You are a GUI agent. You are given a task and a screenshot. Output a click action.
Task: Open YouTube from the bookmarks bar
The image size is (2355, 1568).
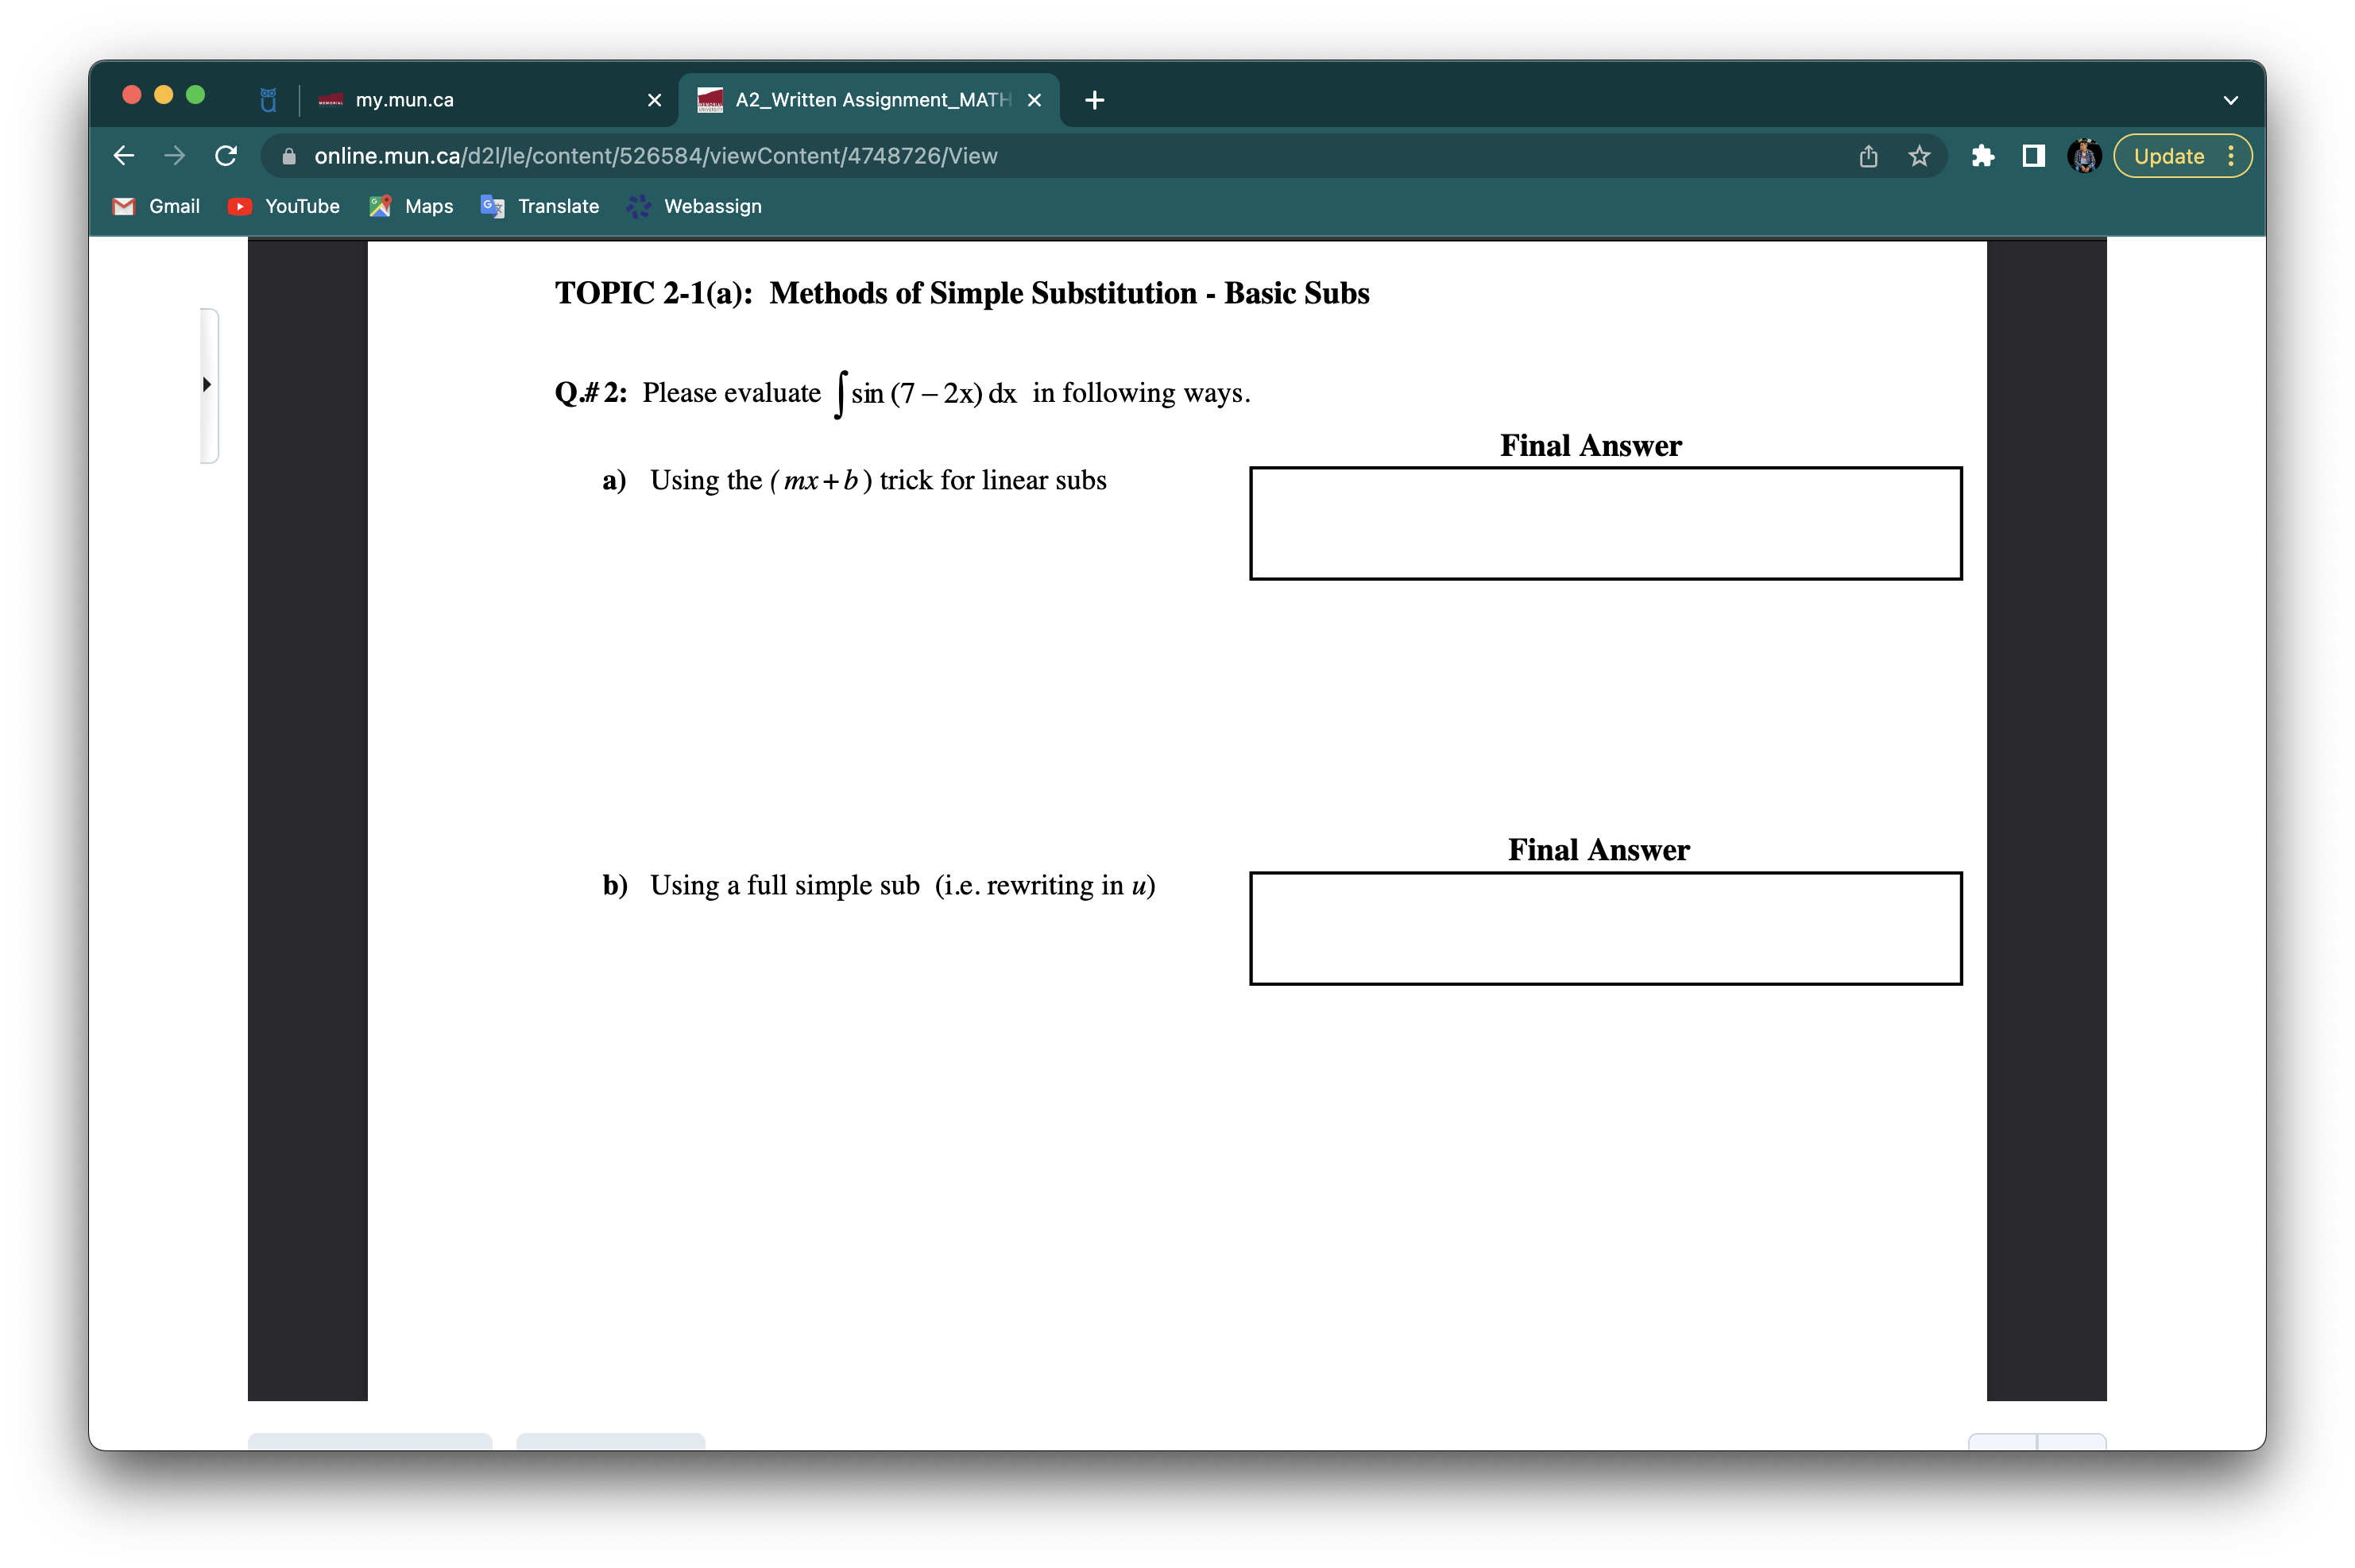(x=283, y=206)
